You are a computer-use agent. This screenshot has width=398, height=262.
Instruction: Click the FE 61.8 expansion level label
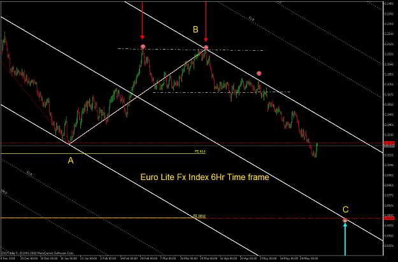point(200,151)
